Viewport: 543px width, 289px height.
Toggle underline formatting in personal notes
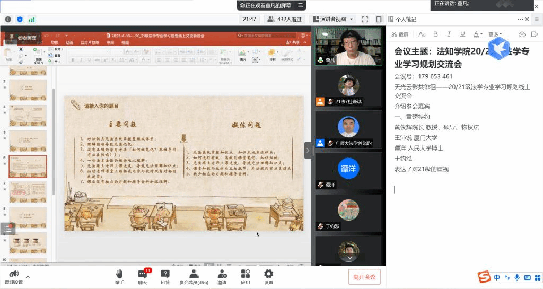tap(462, 34)
